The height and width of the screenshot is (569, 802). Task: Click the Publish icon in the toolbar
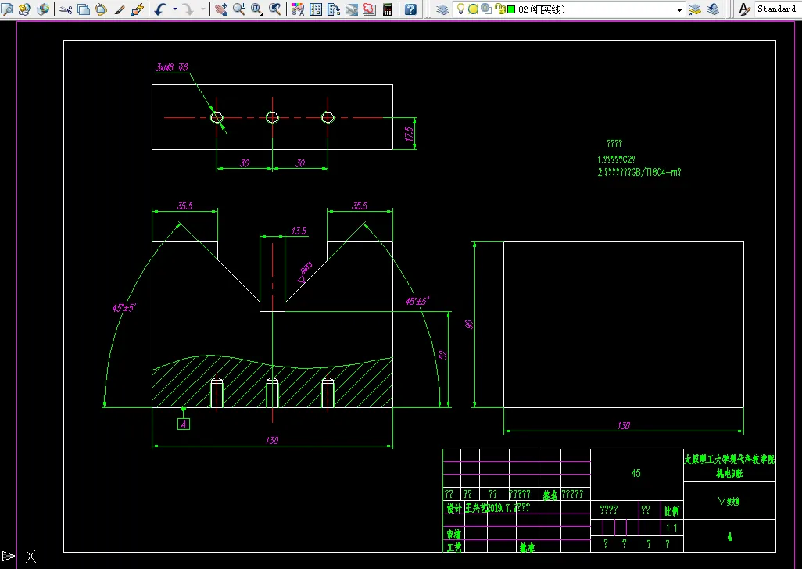(x=25, y=9)
